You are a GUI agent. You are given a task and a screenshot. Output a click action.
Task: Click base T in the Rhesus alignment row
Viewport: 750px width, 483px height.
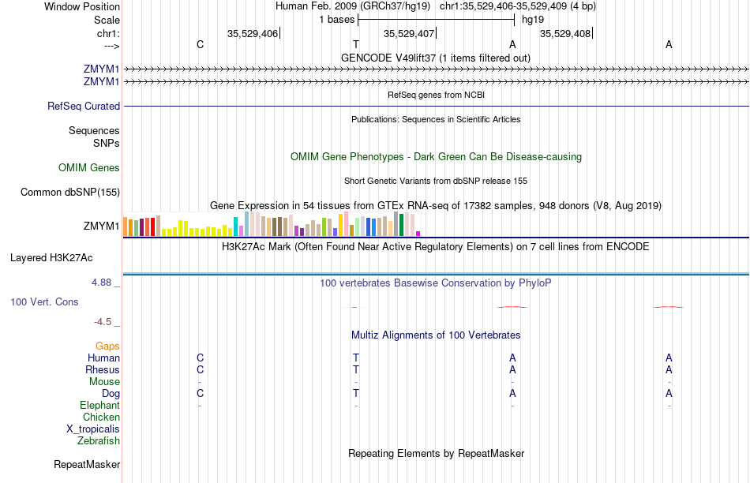pyautogui.click(x=356, y=369)
